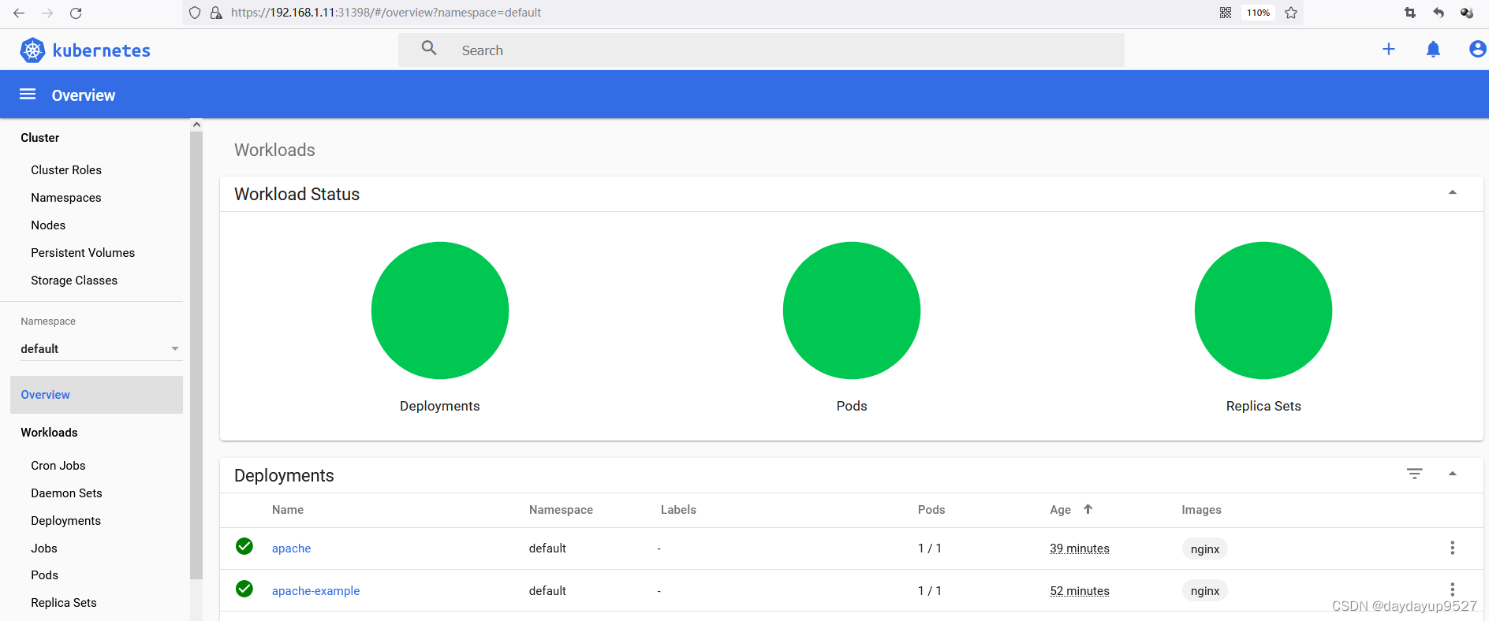Open the user account icon

[1477, 49]
